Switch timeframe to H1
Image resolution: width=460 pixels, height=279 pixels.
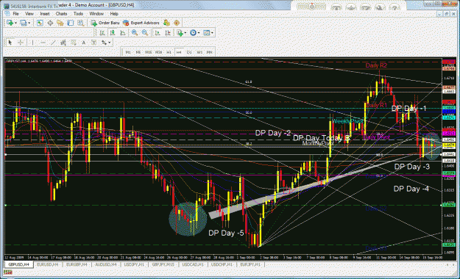169,52
